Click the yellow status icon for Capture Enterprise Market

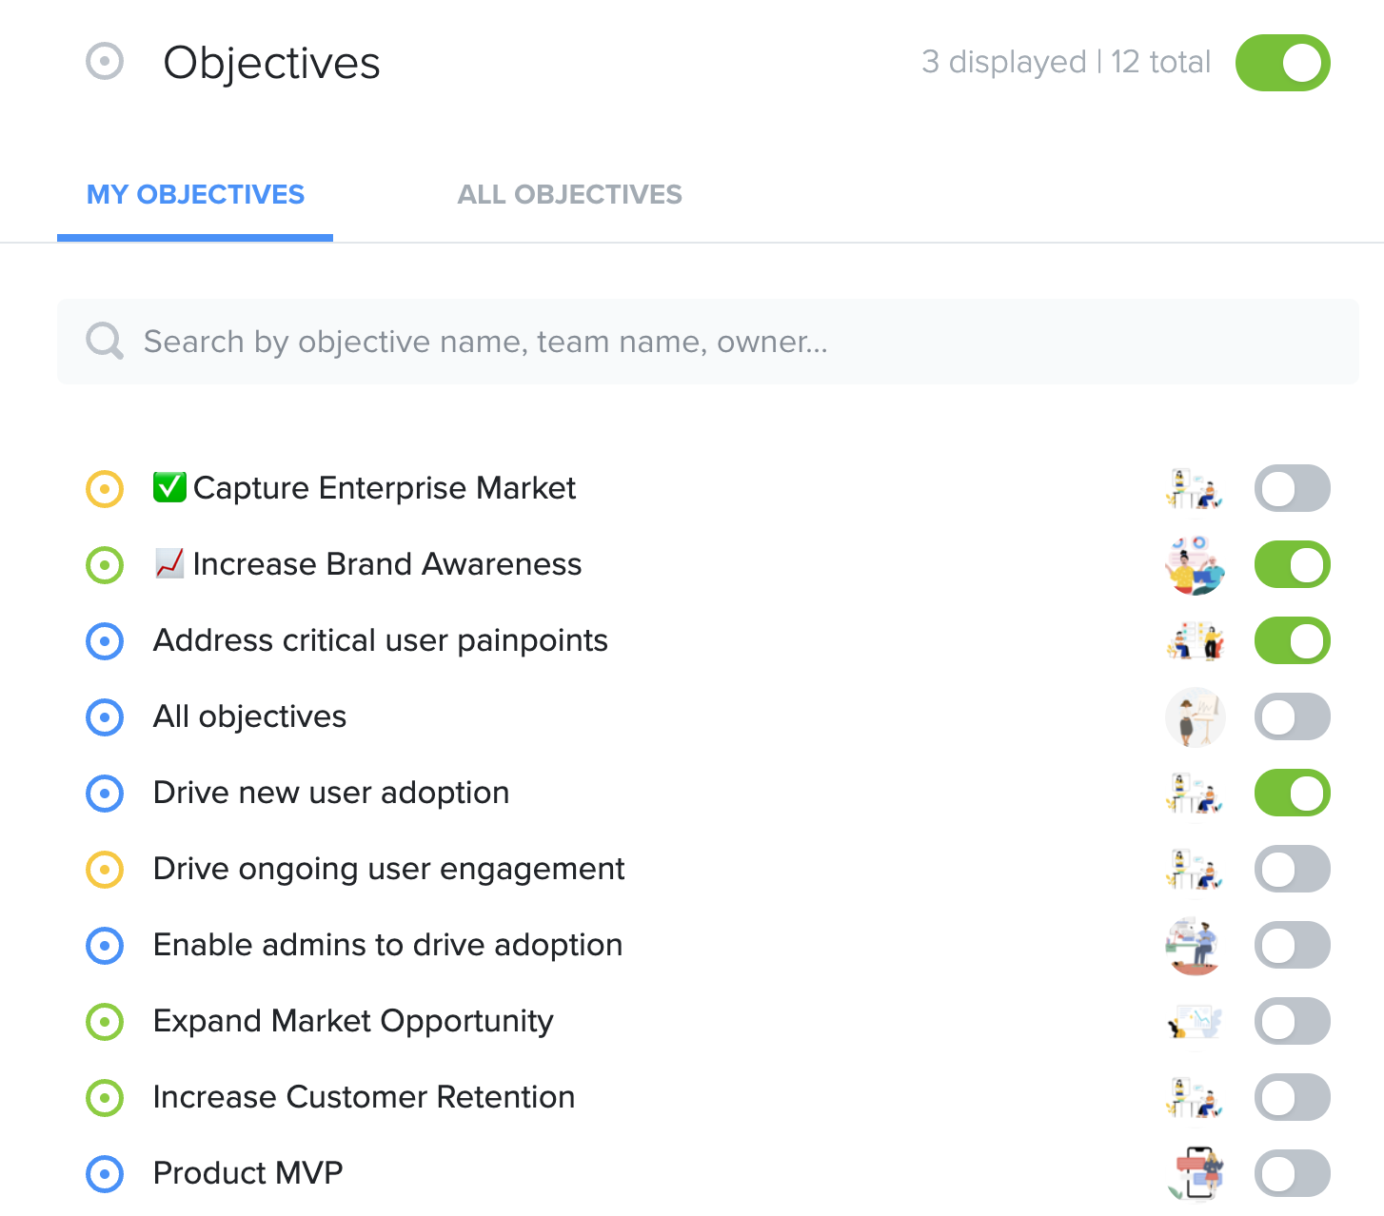105,489
